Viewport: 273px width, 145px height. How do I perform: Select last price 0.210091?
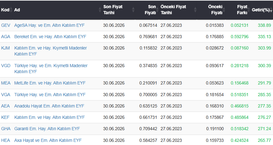point(148,83)
